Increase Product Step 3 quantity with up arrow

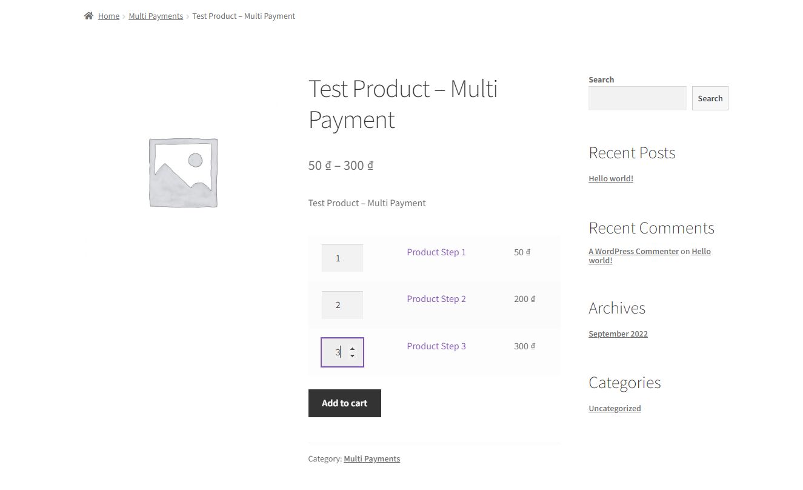[x=352, y=348]
